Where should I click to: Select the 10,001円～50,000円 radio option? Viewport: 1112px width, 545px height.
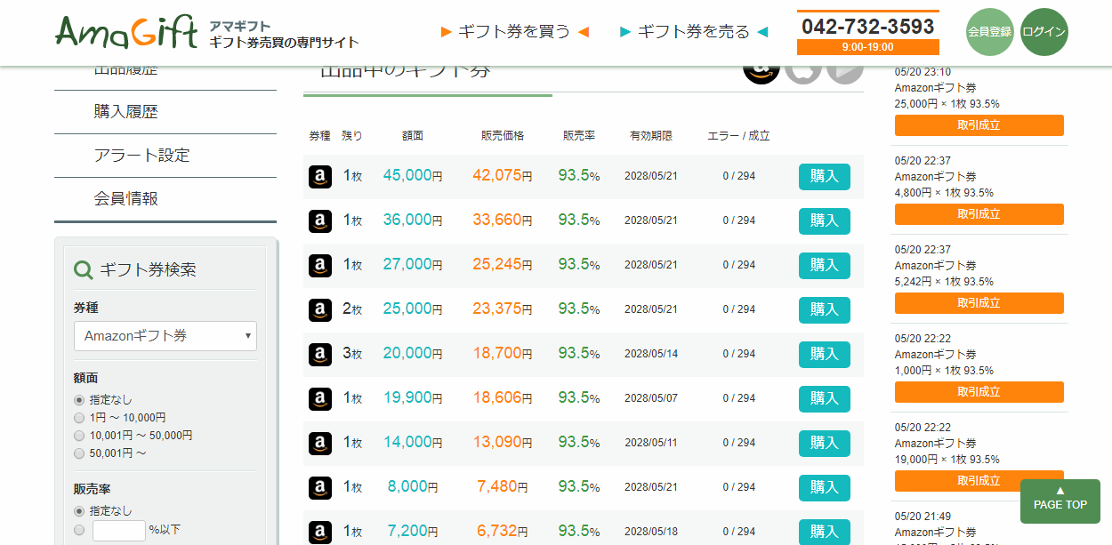point(79,436)
